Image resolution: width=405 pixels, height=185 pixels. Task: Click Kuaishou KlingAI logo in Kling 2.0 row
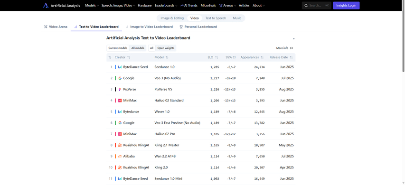120,167
